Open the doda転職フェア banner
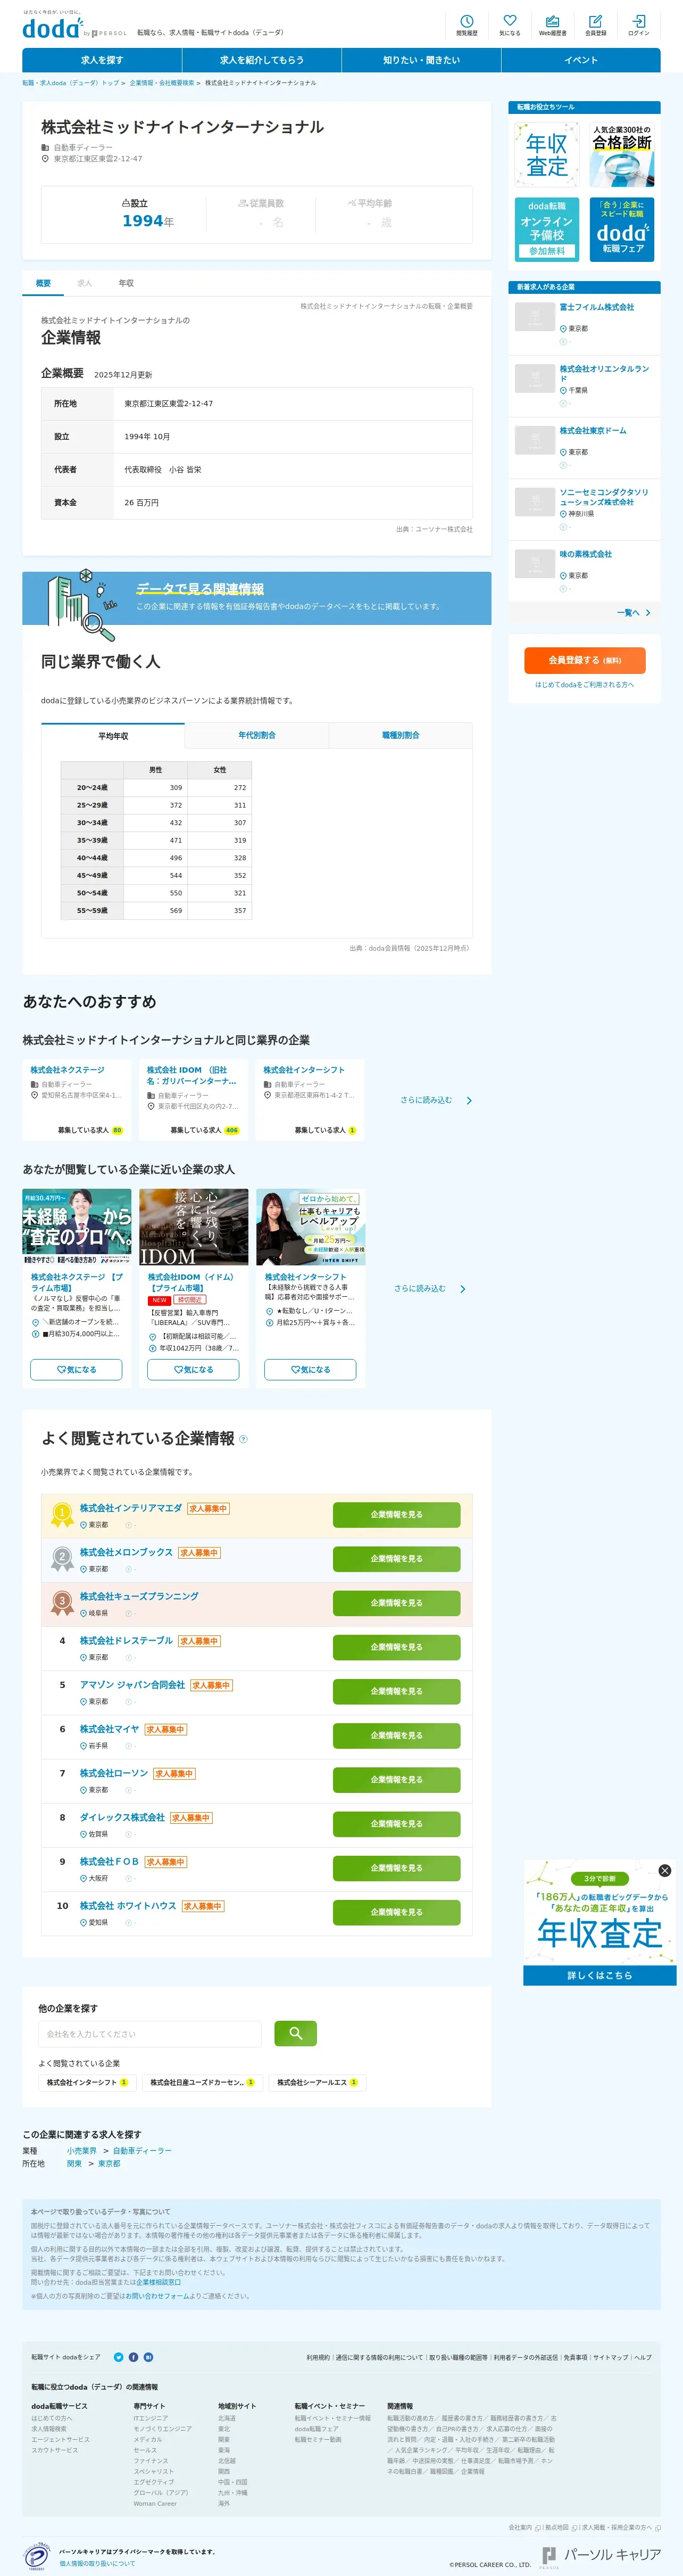The image size is (683, 2576). point(622,229)
